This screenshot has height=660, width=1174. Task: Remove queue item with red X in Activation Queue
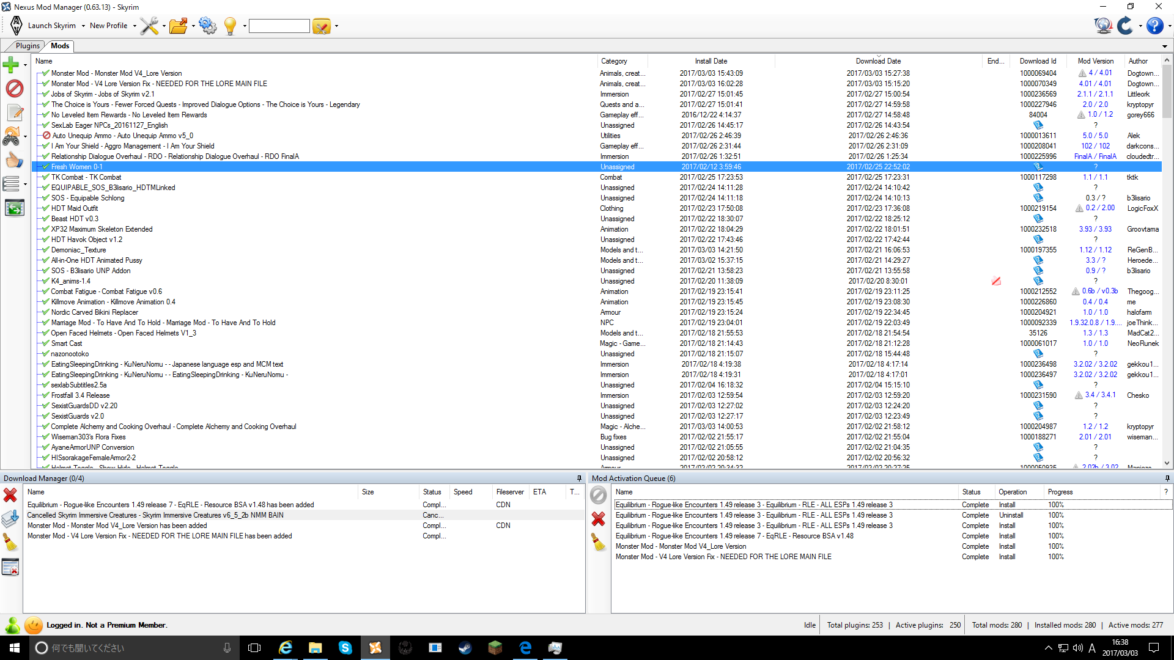coord(599,519)
